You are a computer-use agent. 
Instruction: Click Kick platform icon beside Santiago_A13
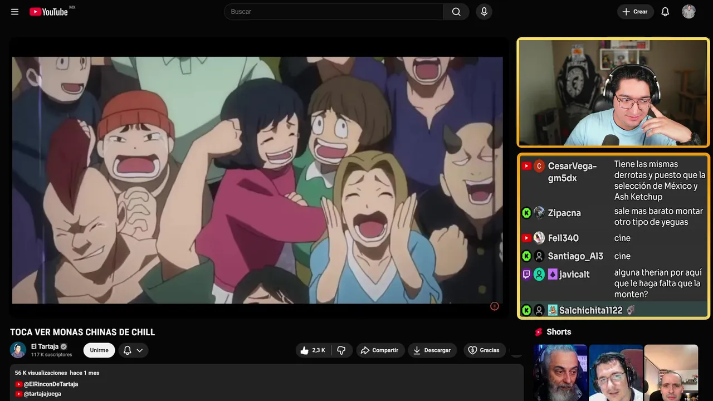pos(526,256)
